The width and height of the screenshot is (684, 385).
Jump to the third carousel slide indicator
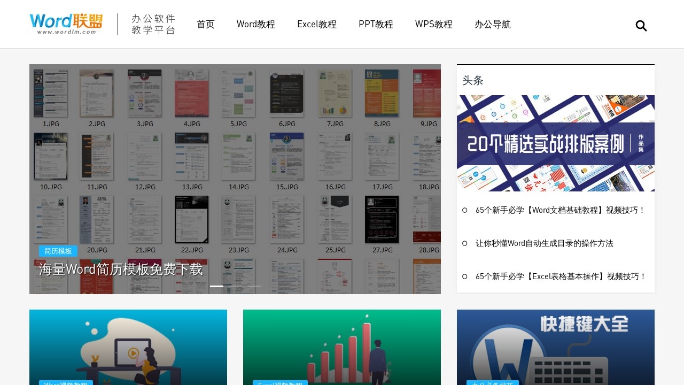(254, 287)
